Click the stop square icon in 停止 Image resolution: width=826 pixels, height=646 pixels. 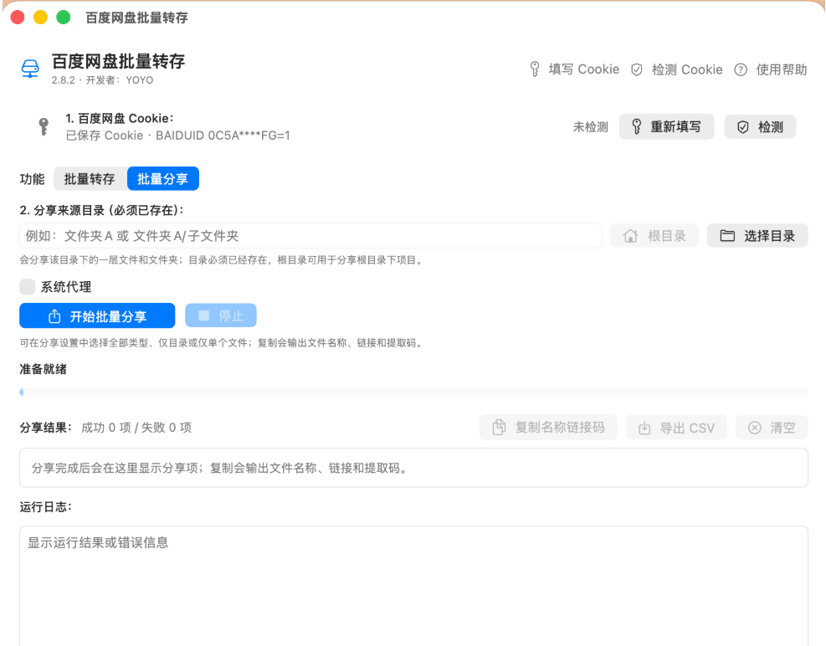tap(204, 315)
